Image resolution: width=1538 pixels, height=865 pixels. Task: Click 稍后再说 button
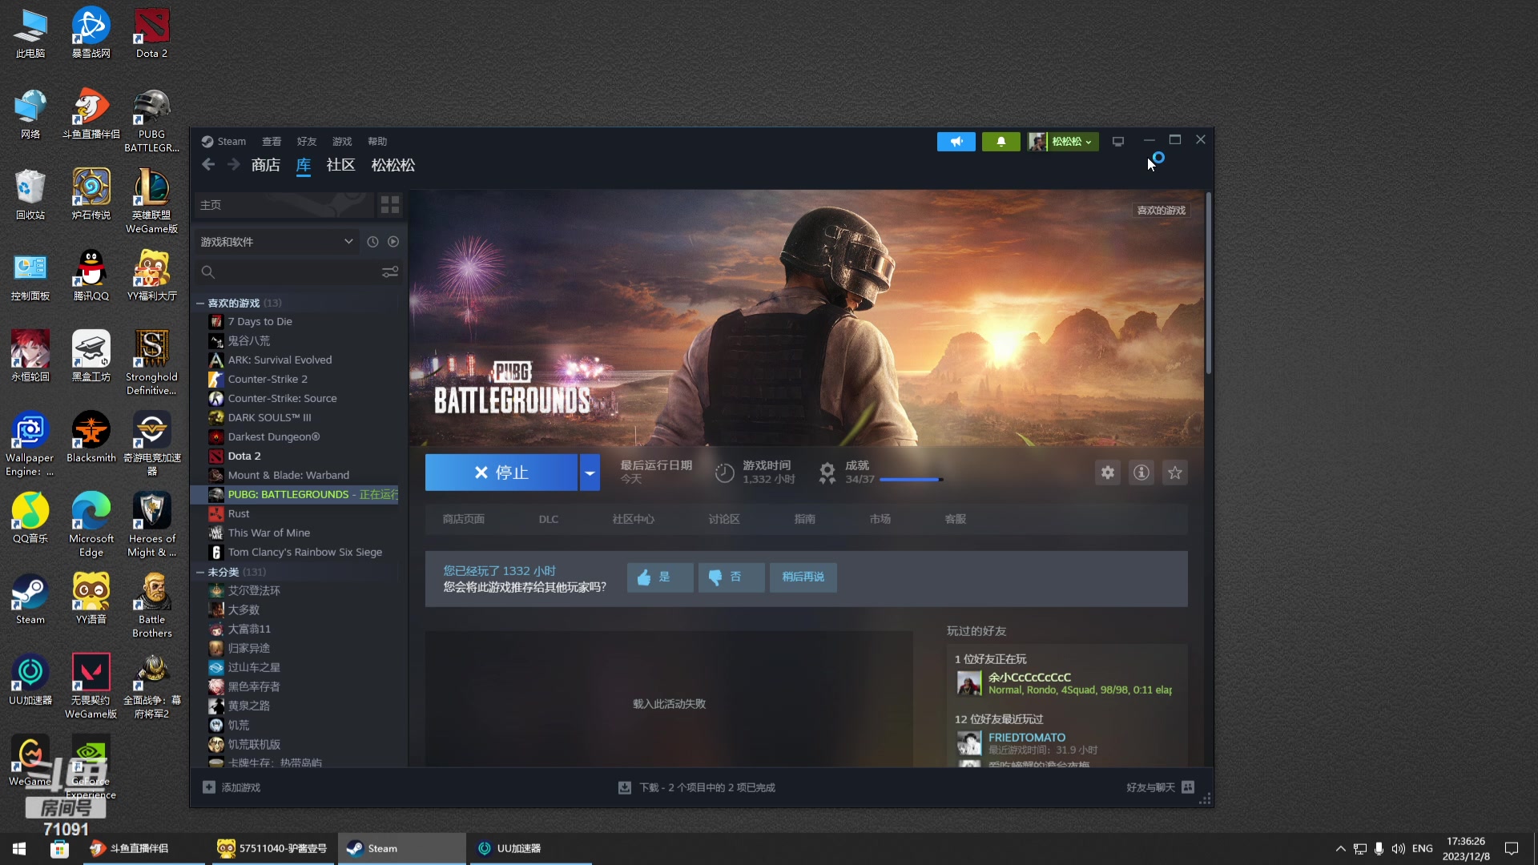click(x=803, y=577)
